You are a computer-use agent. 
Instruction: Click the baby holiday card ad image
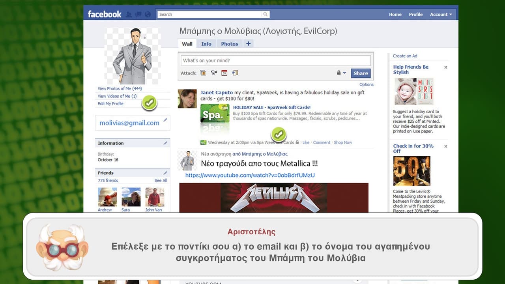pos(413,91)
